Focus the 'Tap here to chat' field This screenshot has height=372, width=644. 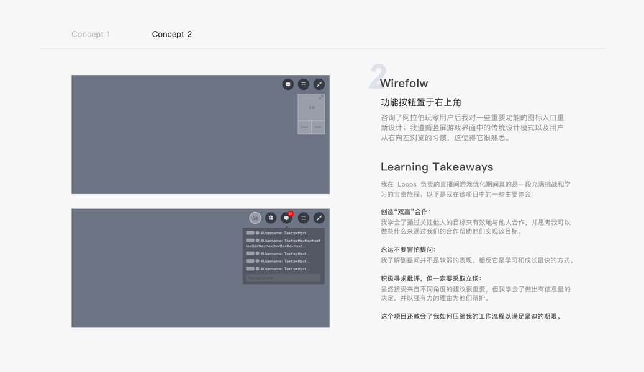click(x=283, y=278)
